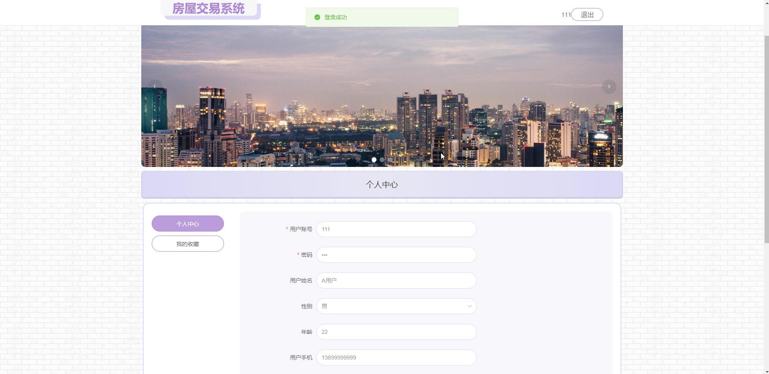Click the 年龄 age field
This screenshot has height=374, width=769.
point(397,332)
